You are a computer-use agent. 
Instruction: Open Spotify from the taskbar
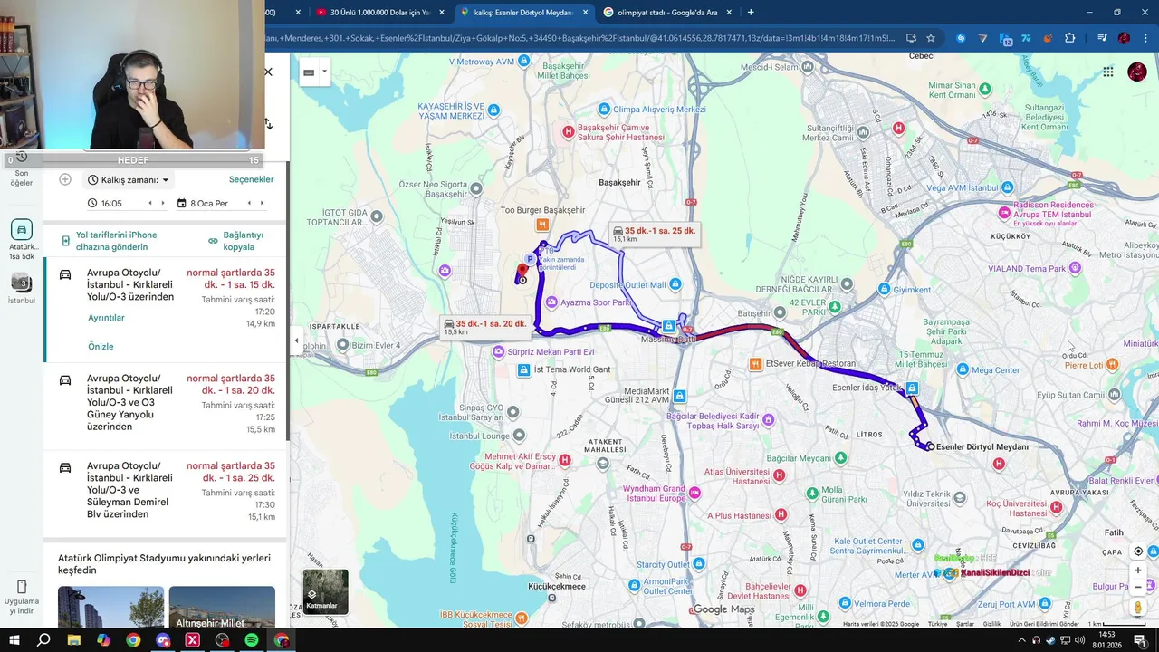[252, 640]
